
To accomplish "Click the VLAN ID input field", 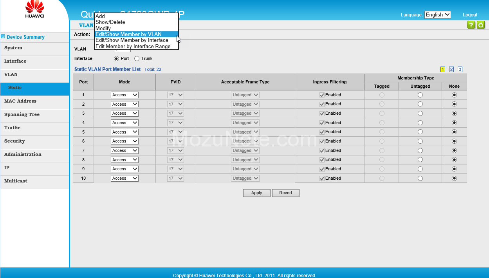I will [122, 50].
